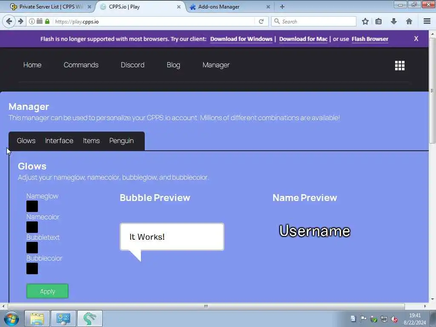
Task: Open the Downloads arrow icon
Action: 394,21
